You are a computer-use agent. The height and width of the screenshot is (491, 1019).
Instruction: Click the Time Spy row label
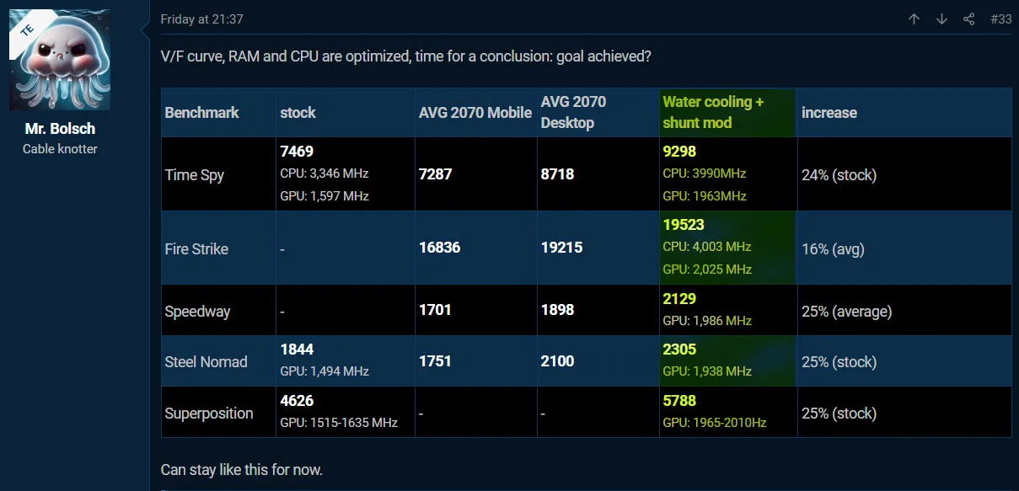tap(194, 175)
